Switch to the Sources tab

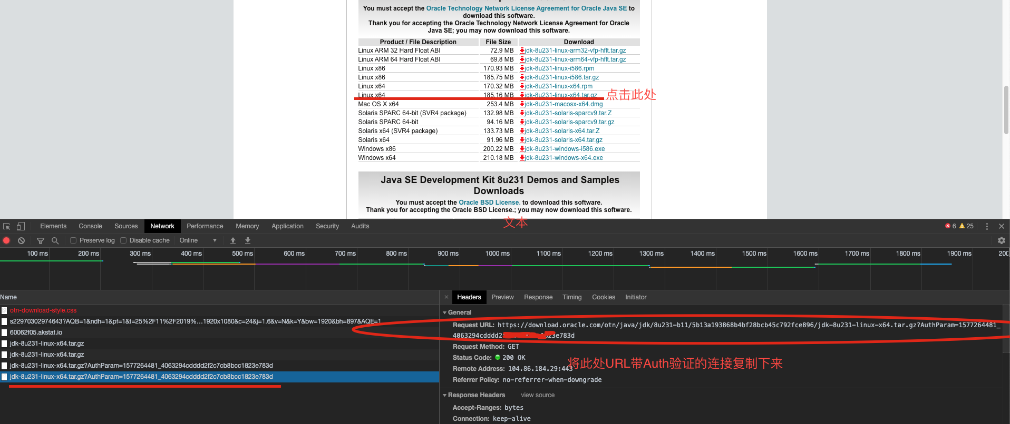click(126, 226)
